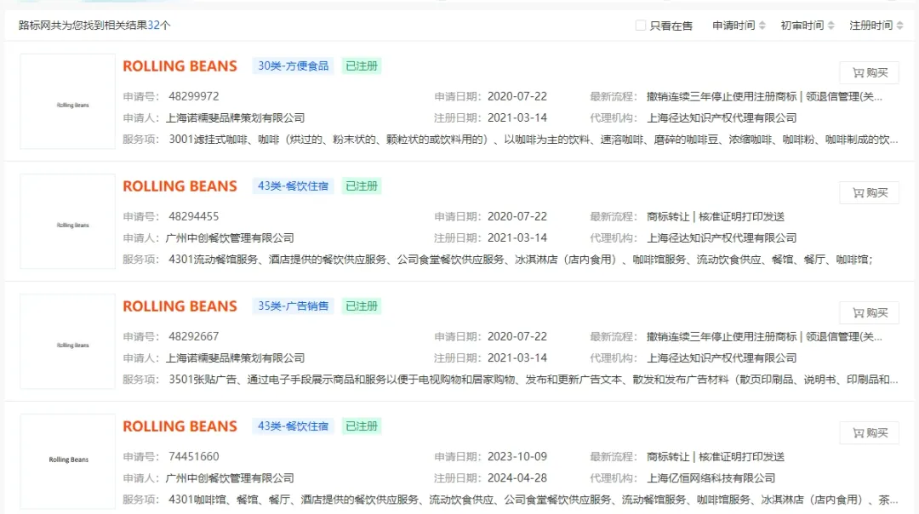919x514 pixels.
Task: Click applicant 广州中创餐饮管理有限公司 for application 74451660
Action: pos(230,478)
